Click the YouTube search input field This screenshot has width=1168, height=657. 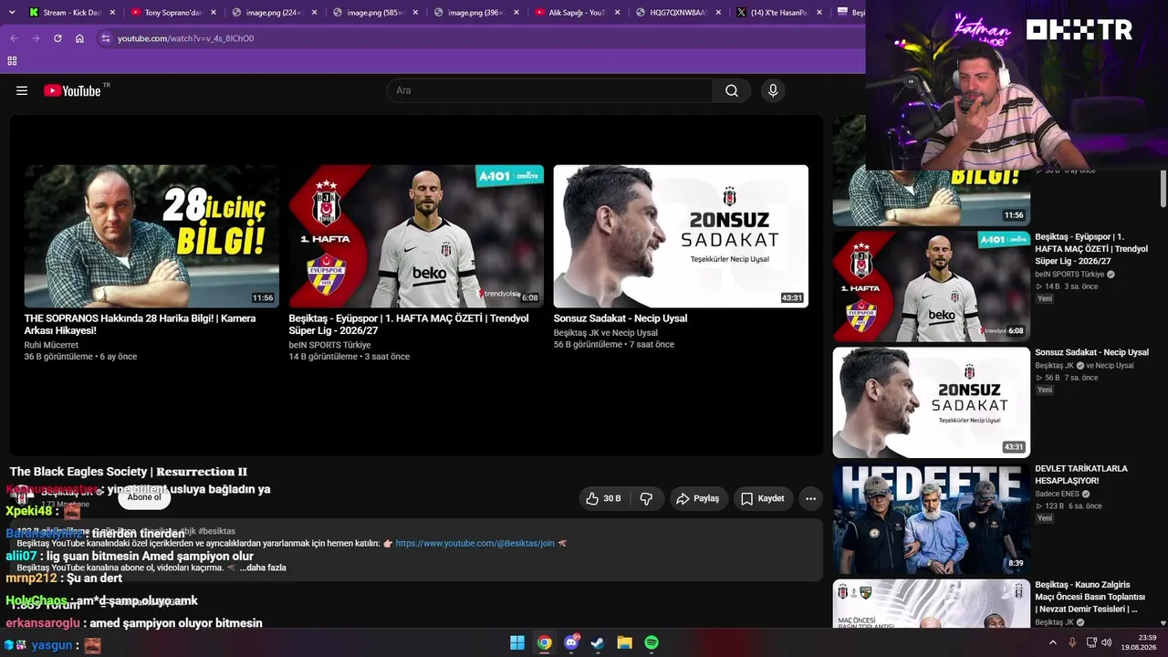click(x=549, y=90)
